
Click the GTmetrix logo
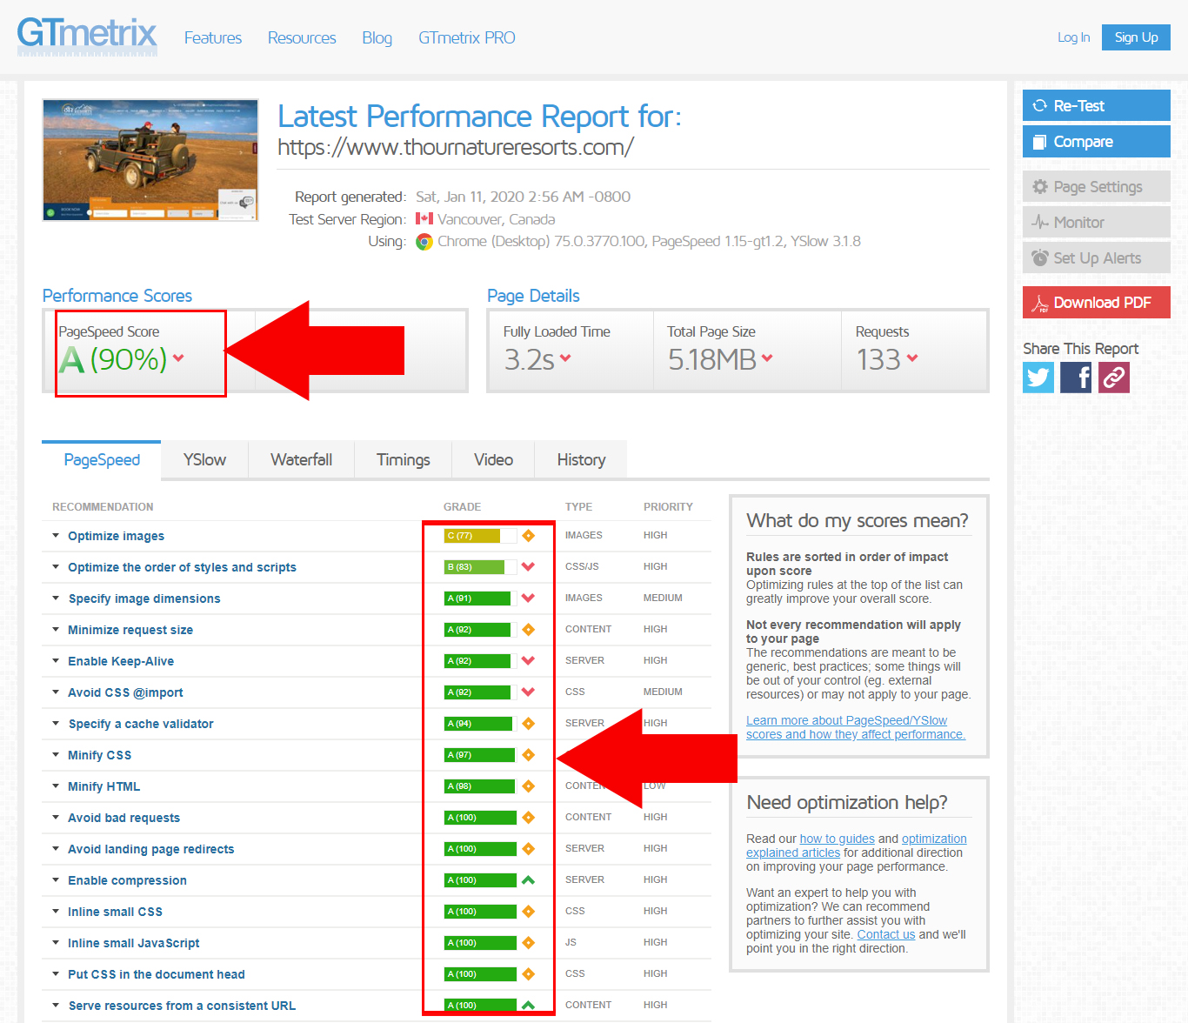(x=87, y=37)
